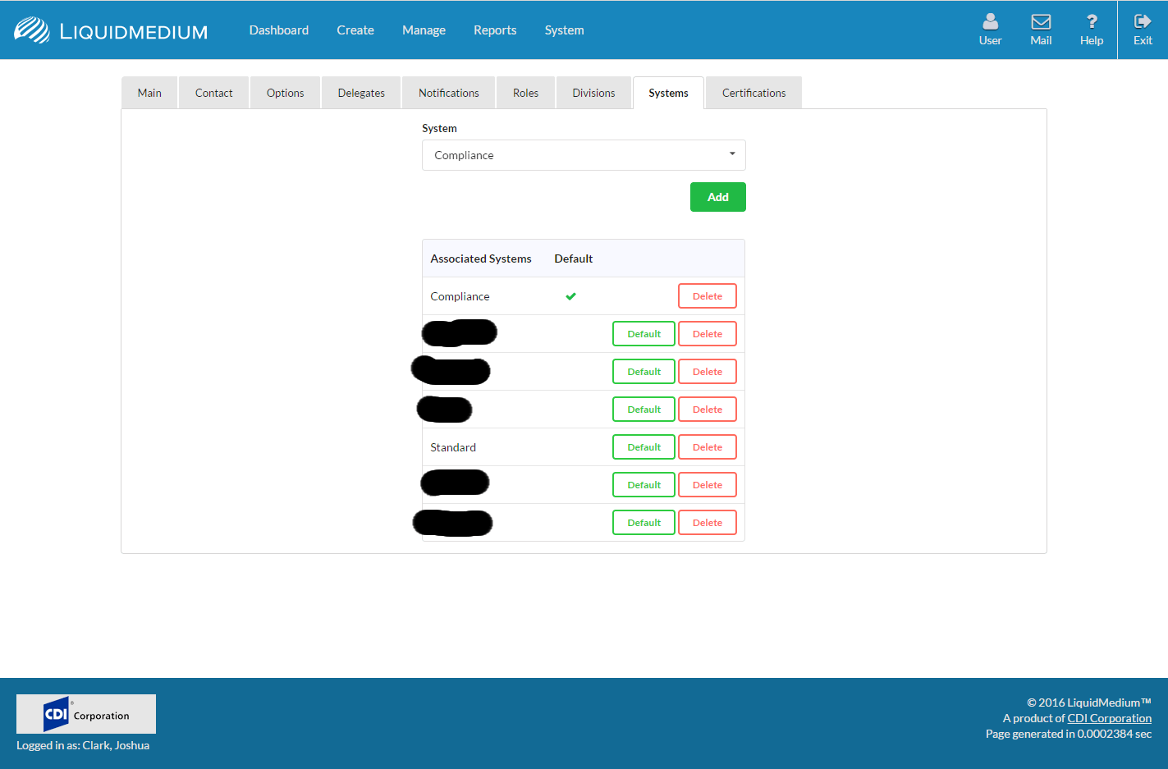Viewport: 1168px width, 769px height.
Task: Click the CDI Corporation logo in footer
Action: [86, 714]
